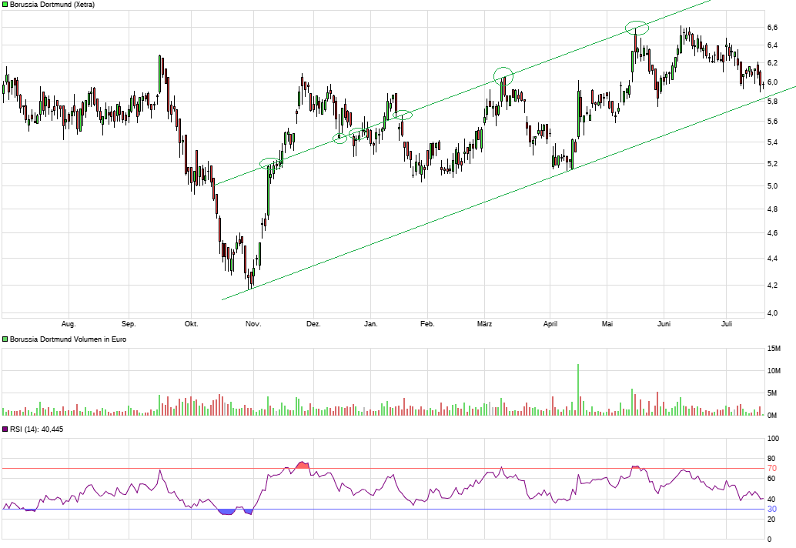Click the ellipse marker in early November
Screen dimensions: 796x548
coord(270,163)
